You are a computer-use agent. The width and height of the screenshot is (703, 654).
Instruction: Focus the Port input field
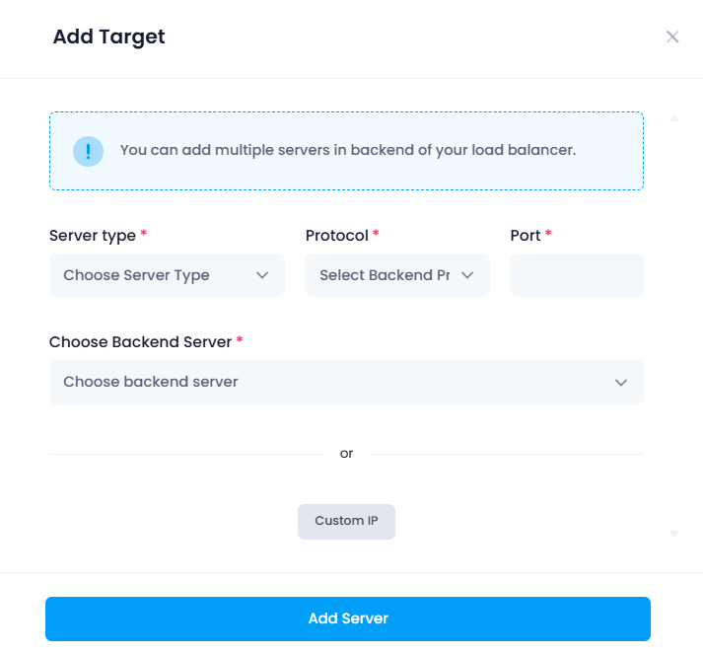tap(577, 275)
